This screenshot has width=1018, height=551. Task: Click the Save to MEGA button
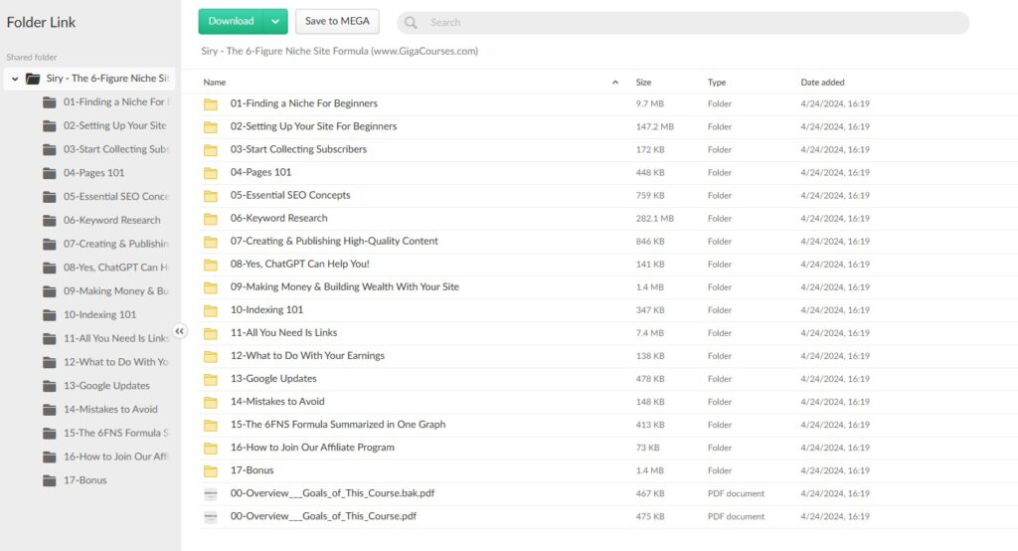click(x=337, y=22)
